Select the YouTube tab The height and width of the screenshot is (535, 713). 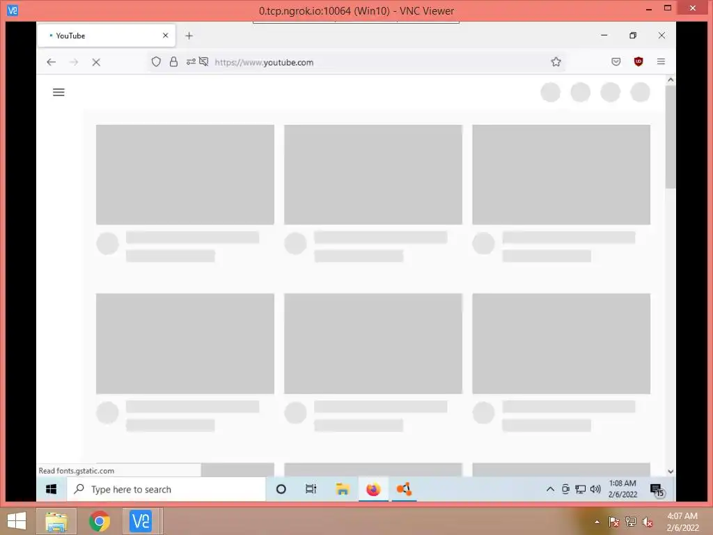(x=107, y=36)
